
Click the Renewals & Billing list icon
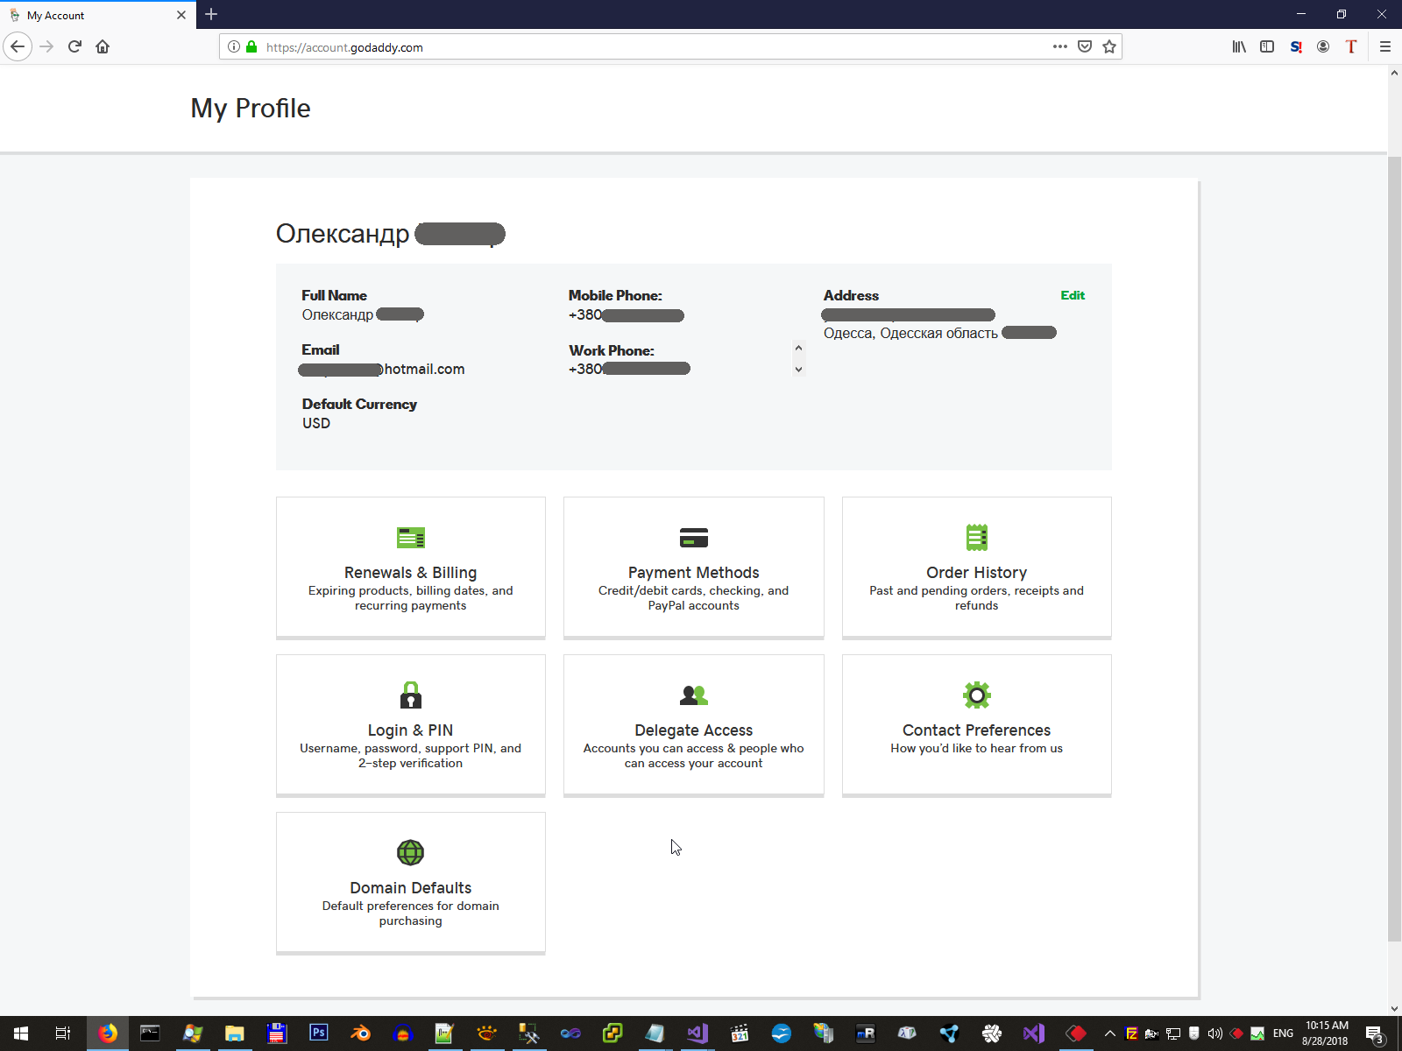[x=411, y=537]
